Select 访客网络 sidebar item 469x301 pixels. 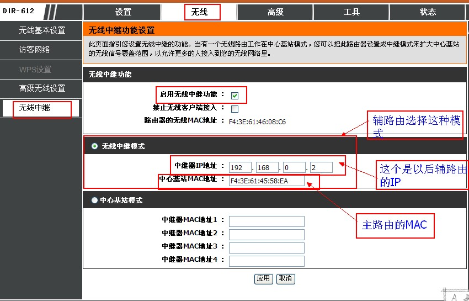[x=35, y=50]
